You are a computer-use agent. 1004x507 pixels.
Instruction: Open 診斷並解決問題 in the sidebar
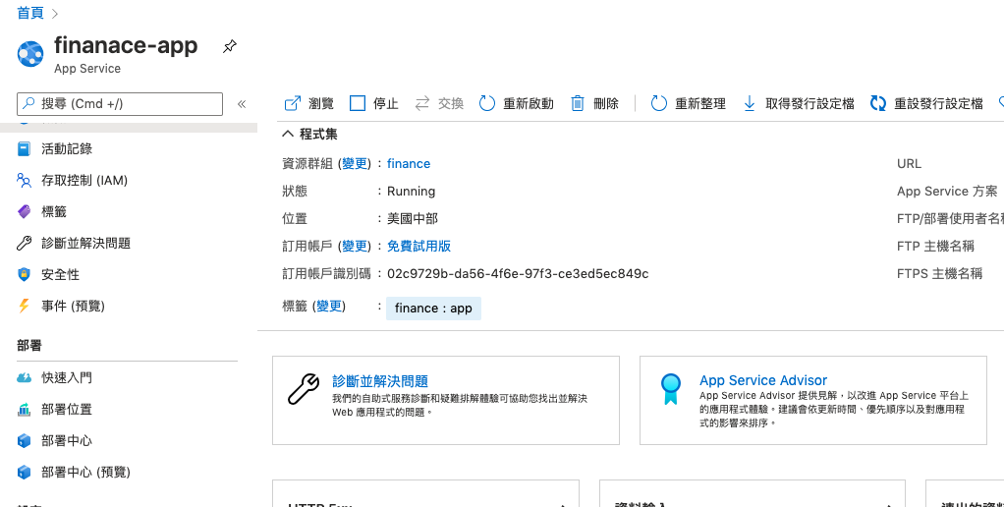85,244
